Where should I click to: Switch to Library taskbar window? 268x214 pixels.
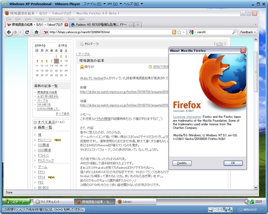136,202
